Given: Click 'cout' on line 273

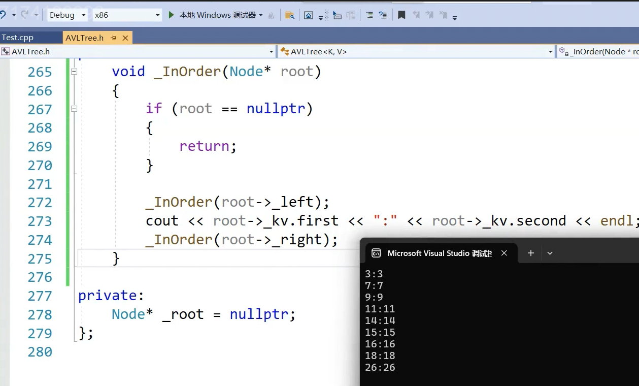Looking at the screenshot, I should [x=162, y=221].
